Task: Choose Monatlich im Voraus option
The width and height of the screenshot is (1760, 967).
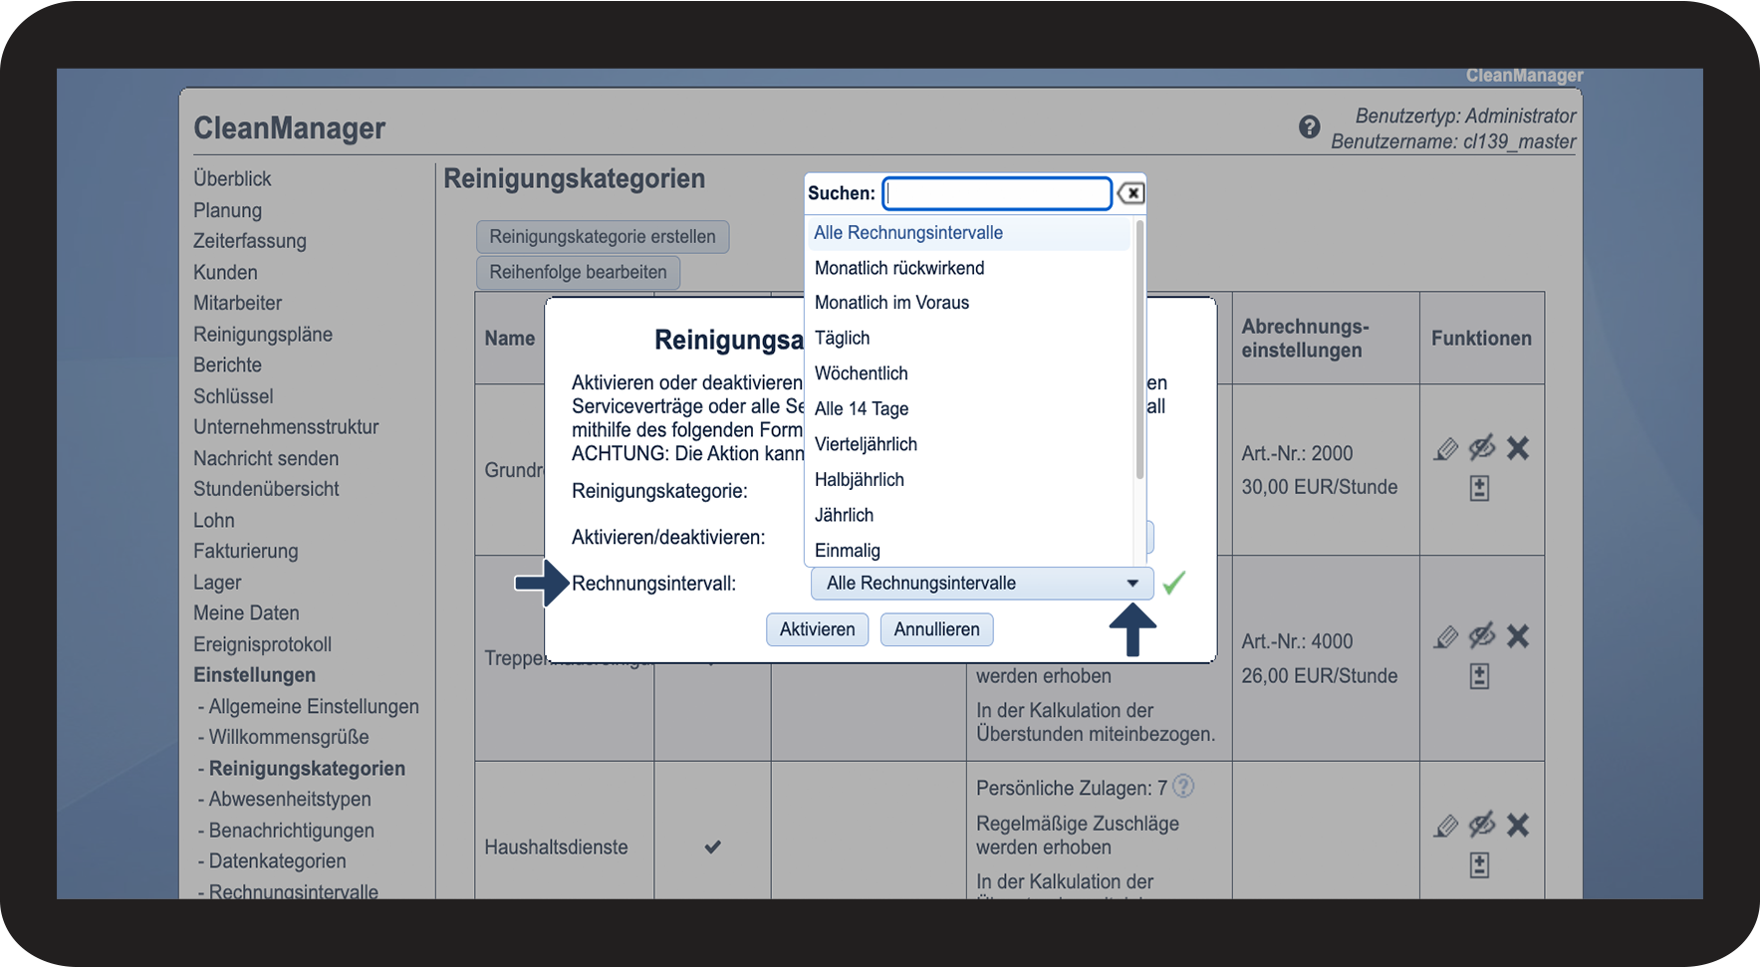Action: pos(968,303)
